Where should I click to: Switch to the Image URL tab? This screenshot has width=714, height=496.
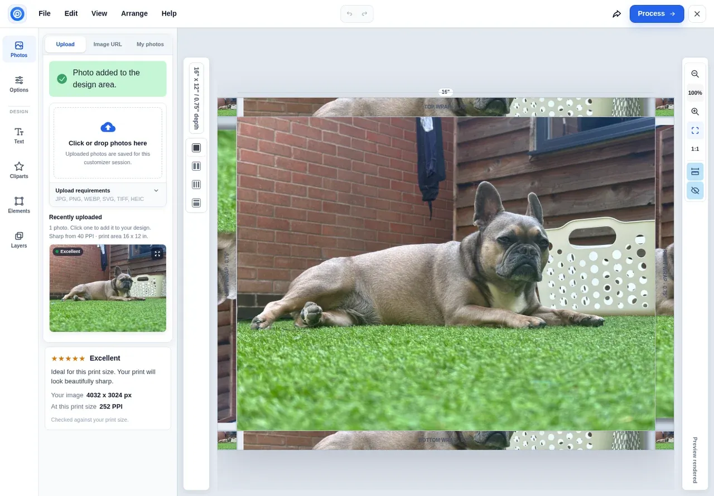click(x=108, y=44)
